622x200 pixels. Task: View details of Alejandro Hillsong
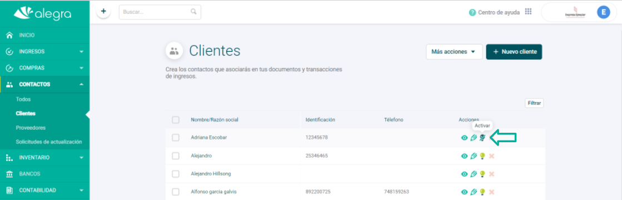[x=465, y=174]
